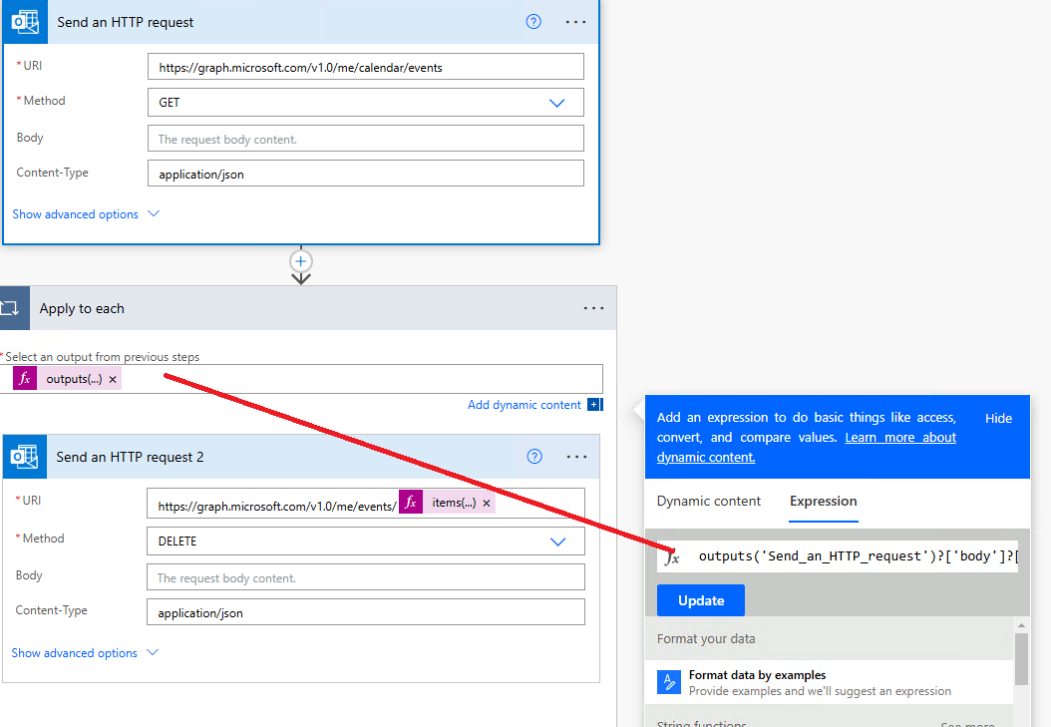The image size is (1051, 727).
Task: Open the Learn more about dynamic content link
Action: pos(899,437)
